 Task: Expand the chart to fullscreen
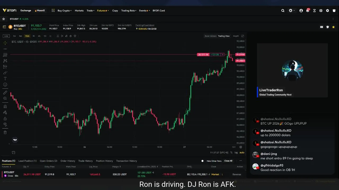click(243, 36)
